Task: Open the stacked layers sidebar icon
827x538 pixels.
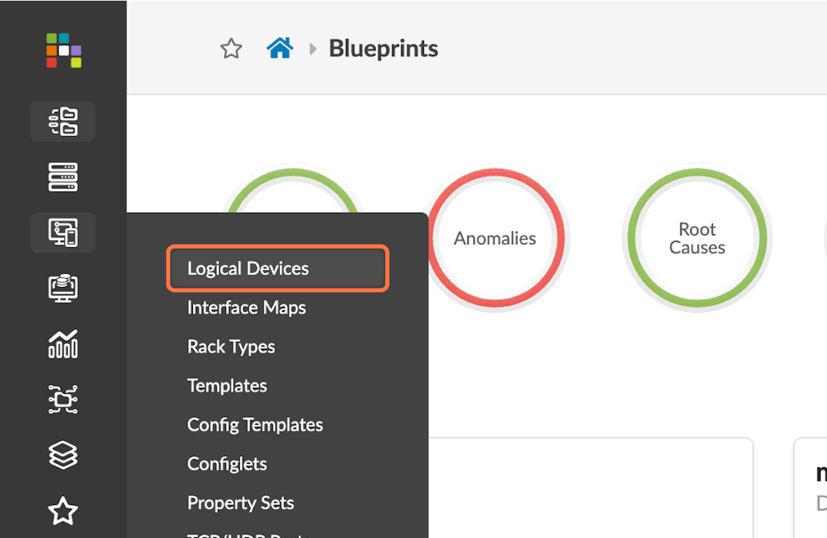Action: pyautogui.click(x=63, y=455)
